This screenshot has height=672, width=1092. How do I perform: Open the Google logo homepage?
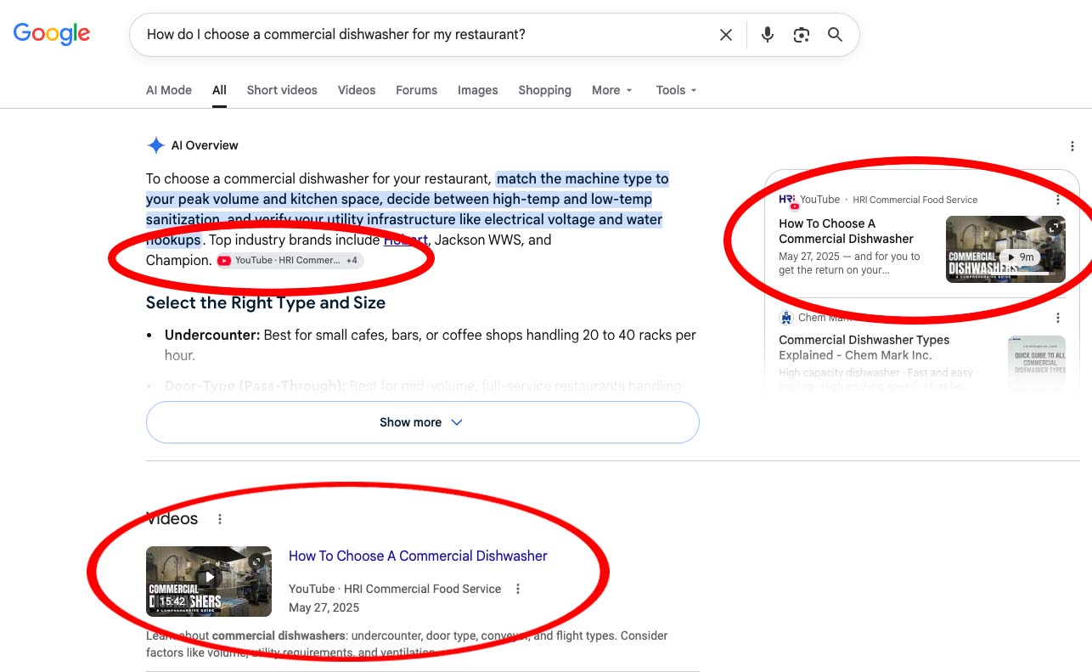(x=52, y=34)
